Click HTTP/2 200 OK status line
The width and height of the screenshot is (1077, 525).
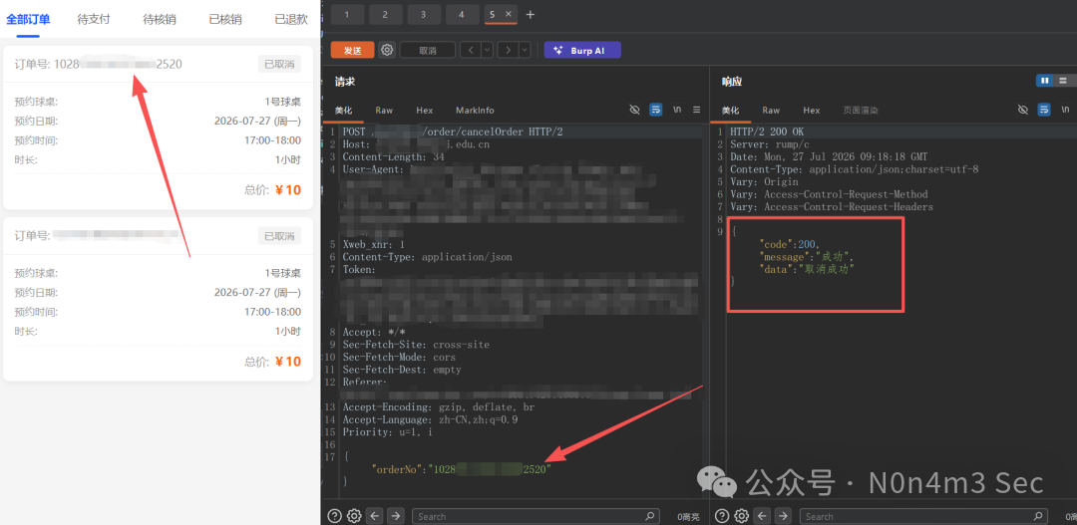pyautogui.click(x=767, y=131)
